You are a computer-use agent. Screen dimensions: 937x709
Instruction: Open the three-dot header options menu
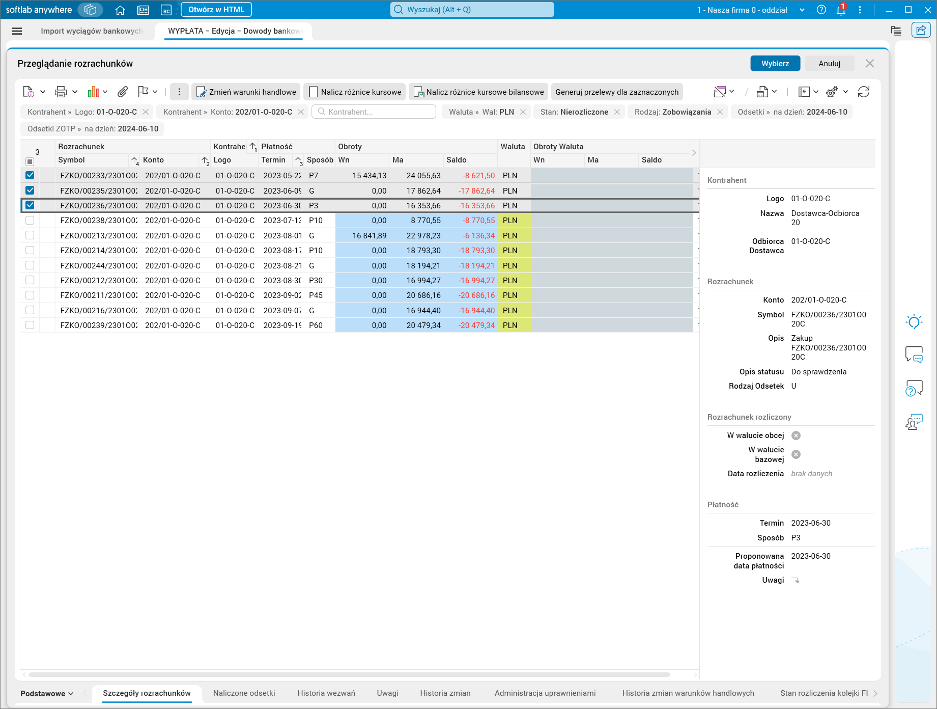pos(860,10)
